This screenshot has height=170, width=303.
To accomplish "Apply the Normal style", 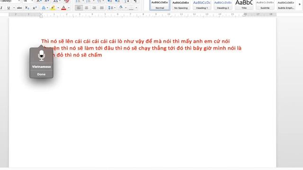I will coord(160,5).
